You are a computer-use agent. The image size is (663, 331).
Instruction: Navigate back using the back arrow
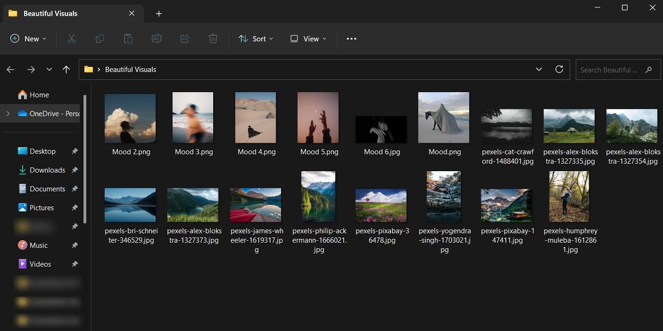[x=10, y=69]
